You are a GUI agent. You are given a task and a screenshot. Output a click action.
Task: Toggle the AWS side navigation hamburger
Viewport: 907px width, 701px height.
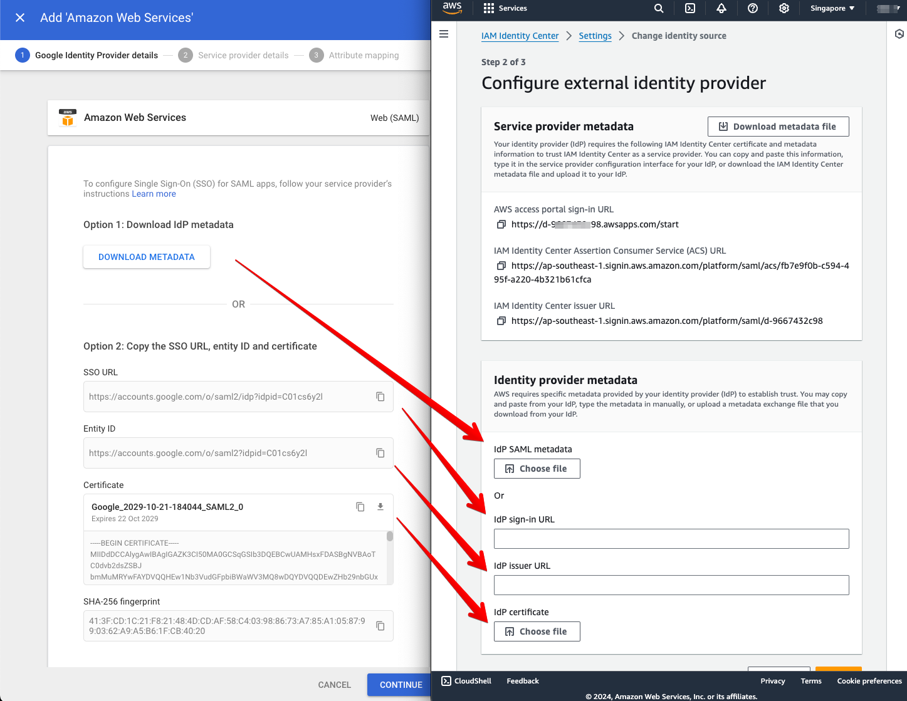[x=444, y=34]
